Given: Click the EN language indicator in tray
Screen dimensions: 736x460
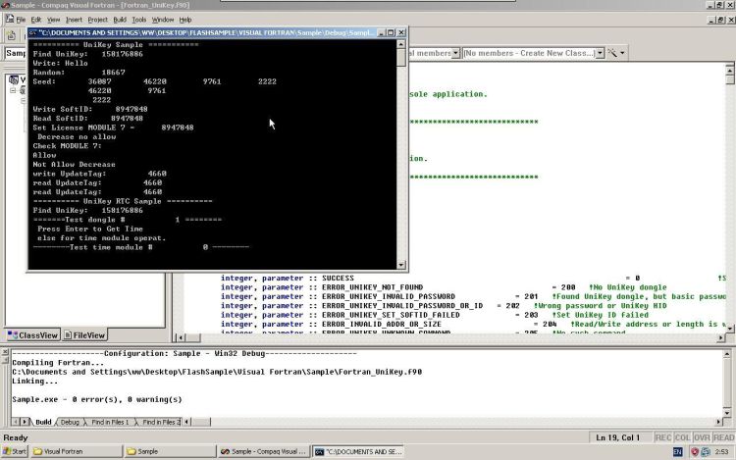Looking at the screenshot, I should pyautogui.click(x=678, y=451).
